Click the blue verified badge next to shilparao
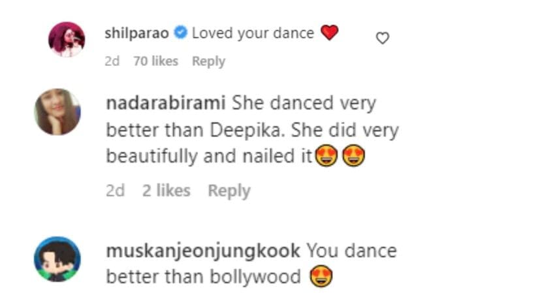The height and width of the screenshot is (301, 542). 182,33
